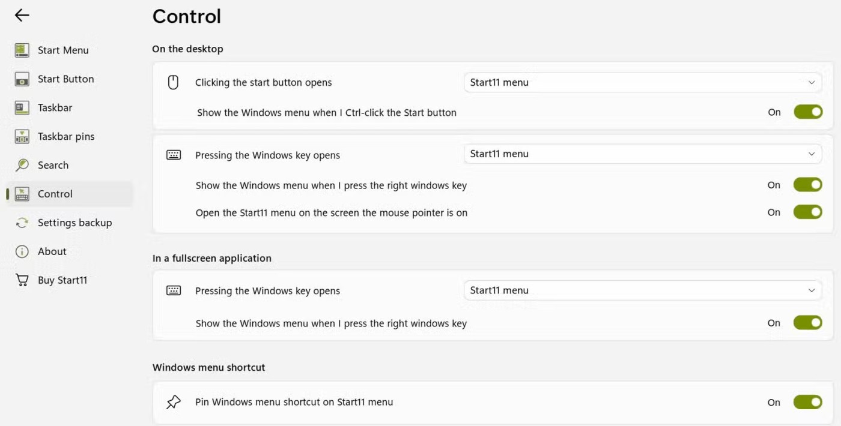Click the back arrow icon
The image size is (841, 426).
click(x=22, y=16)
